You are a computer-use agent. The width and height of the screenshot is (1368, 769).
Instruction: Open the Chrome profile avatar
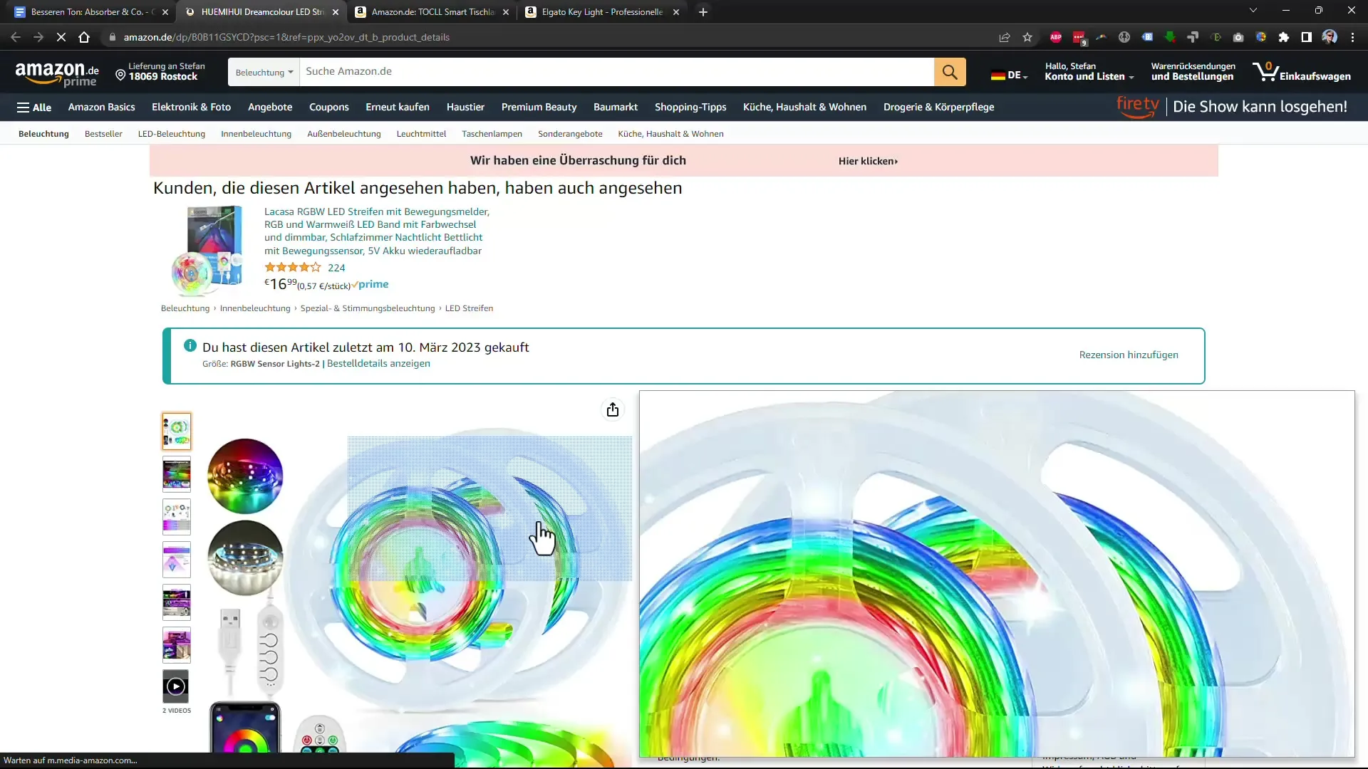point(1330,37)
